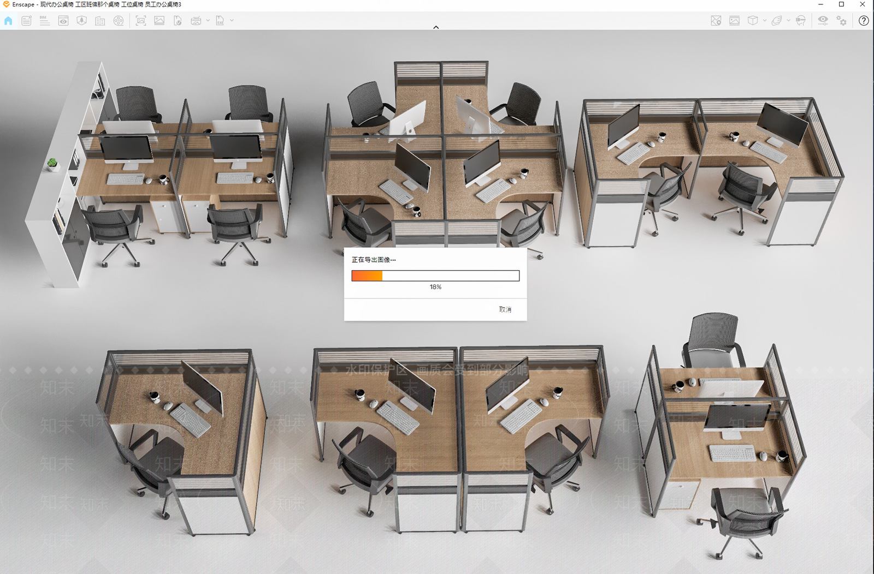This screenshot has width=874, height=574.
Task: Click the 正在导出图像 dialog label
Action: 374,260
